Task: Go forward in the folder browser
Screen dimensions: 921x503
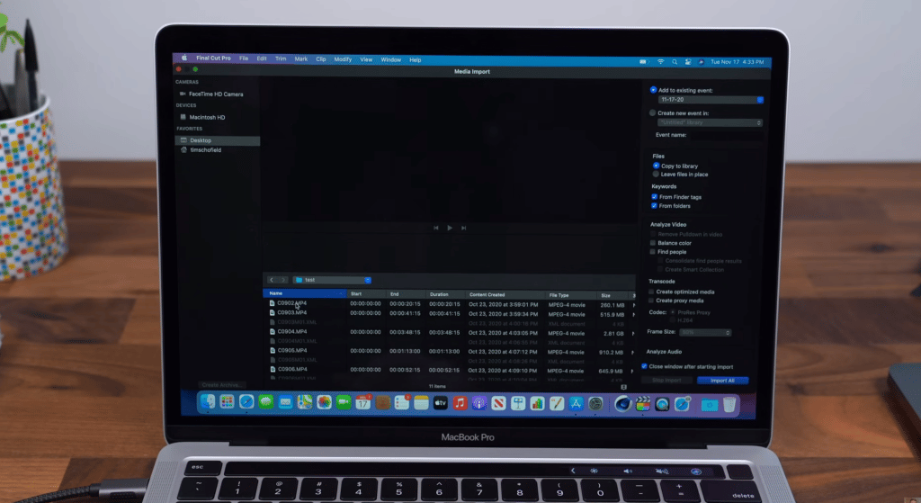Action: tap(283, 280)
